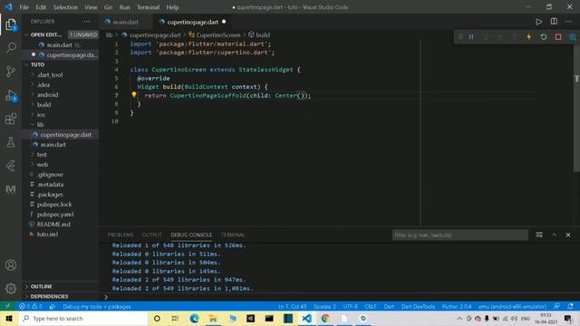Screen dimensions: 580x326
Task: Expand the build folder
Action: [43, 105]
